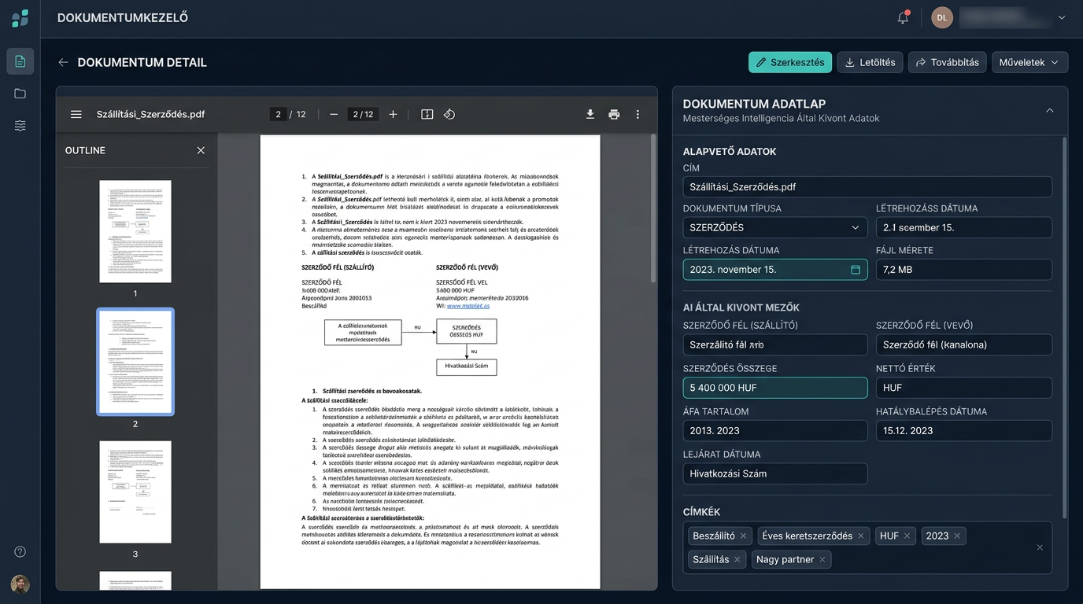This screenshot has width=1083, height=604.
Task: Collapse the Dokumentum Adatlap panel
Action: [1050, 110]
